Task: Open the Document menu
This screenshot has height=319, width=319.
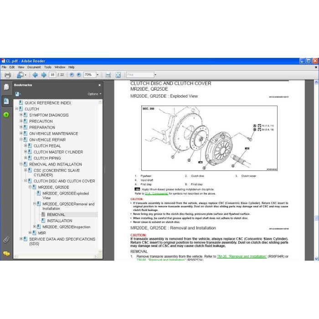Action: click(34, 67)
